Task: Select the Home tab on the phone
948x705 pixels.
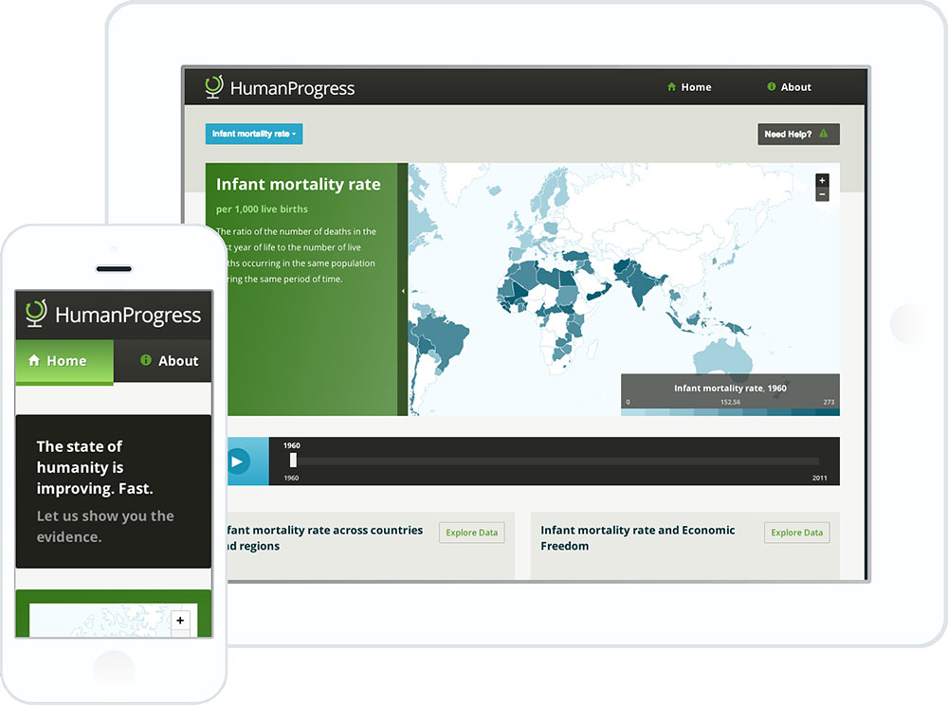Action: point(64,361)
